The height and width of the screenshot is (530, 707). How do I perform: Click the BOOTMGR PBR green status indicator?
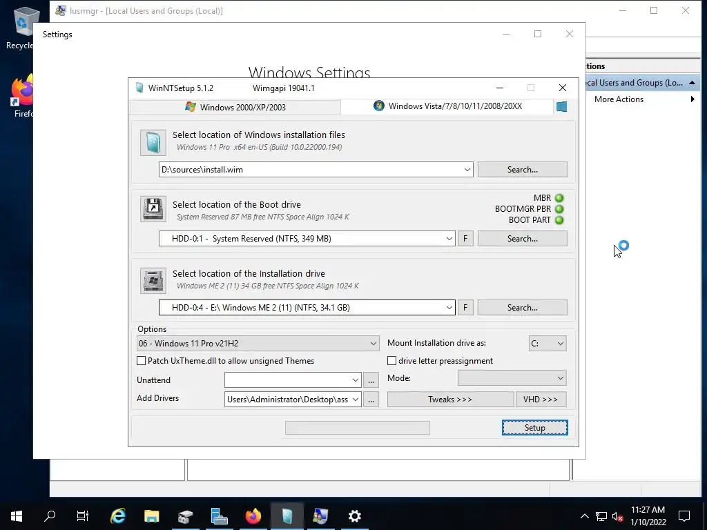tap(559, 209)
